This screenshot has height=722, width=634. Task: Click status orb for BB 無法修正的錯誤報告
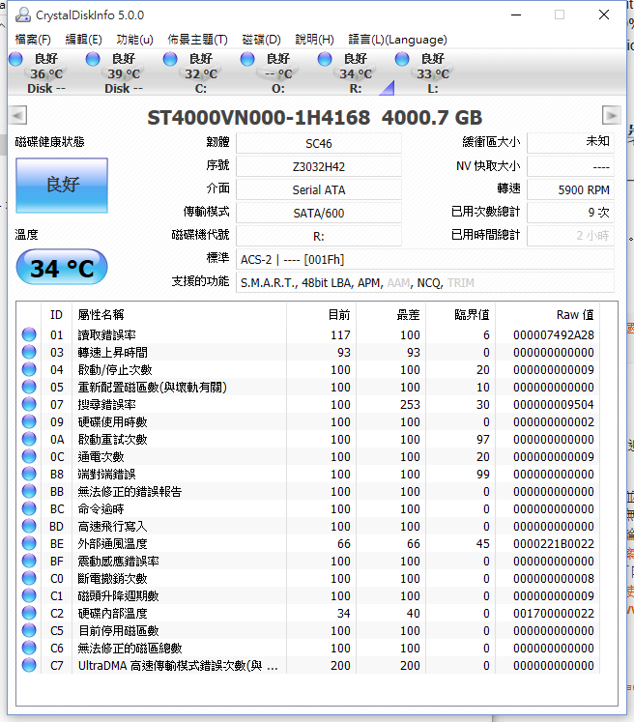coord(29,491)
